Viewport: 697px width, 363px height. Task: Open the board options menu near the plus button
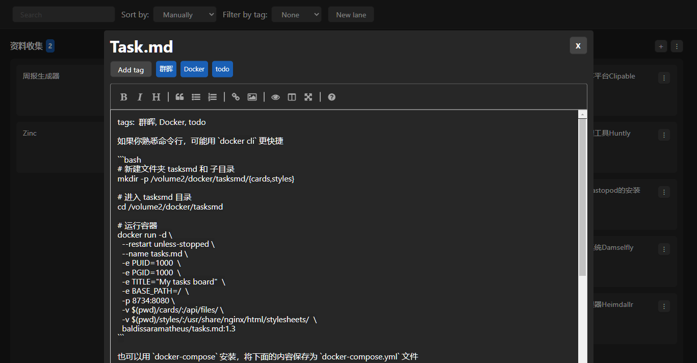677,46
